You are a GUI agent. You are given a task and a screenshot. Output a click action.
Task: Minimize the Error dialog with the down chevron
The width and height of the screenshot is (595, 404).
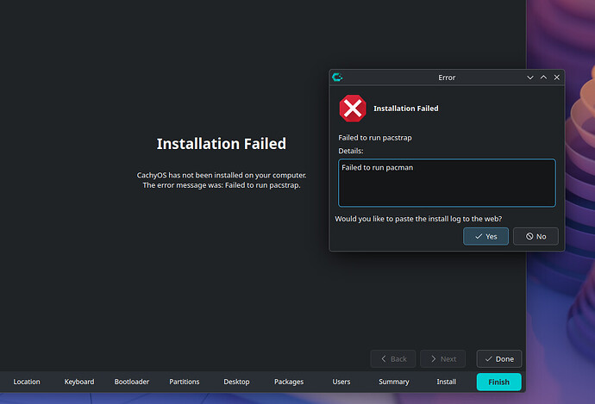(530, 78)
